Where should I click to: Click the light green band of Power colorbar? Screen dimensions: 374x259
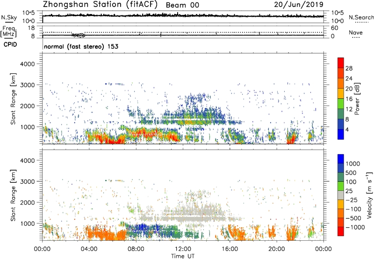(x=341, y=104)
